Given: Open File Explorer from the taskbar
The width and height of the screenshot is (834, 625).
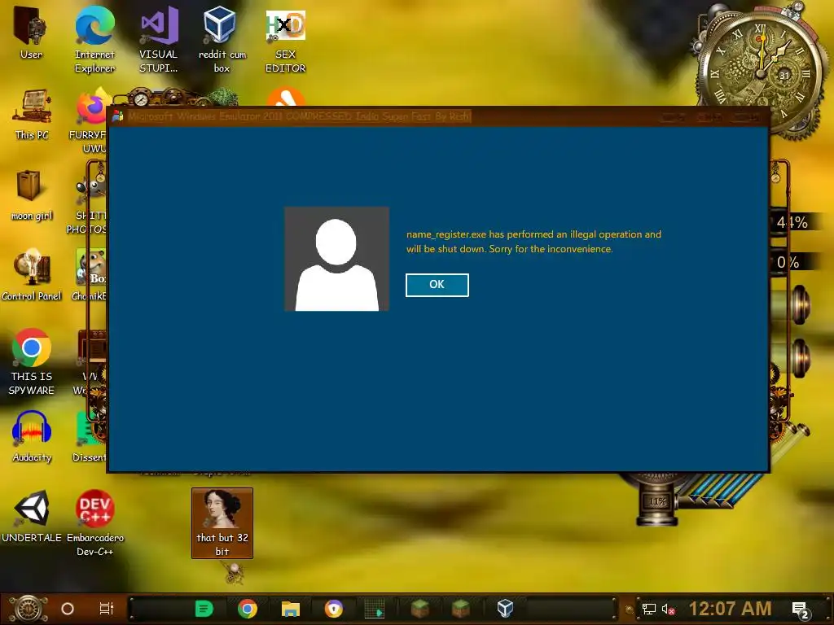Looking at the screenshot, I should tap(291, 609).
